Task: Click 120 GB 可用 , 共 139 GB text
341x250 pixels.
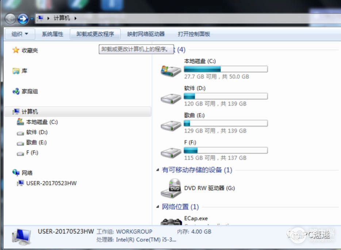Action: (215, 104)
